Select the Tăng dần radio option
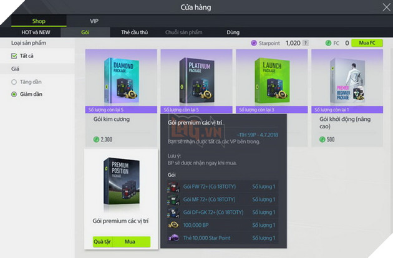The image size is (393, 258). click(x=14, y=82)
